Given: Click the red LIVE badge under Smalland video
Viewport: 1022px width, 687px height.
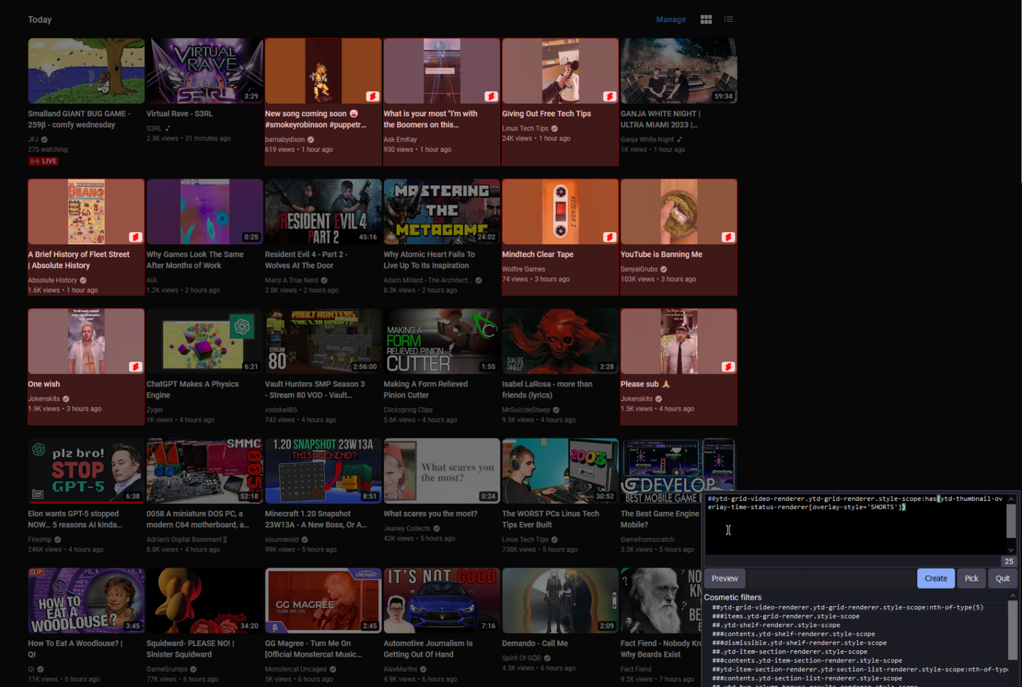Looking at the screenshot, I should pyautogui.click(x=44, y=161).
